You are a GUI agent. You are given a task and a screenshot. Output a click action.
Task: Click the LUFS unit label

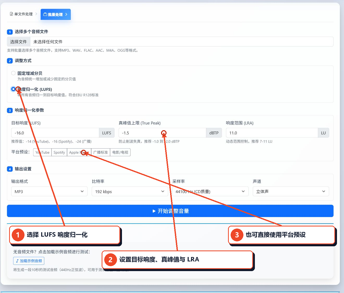[x=107, y=133]
